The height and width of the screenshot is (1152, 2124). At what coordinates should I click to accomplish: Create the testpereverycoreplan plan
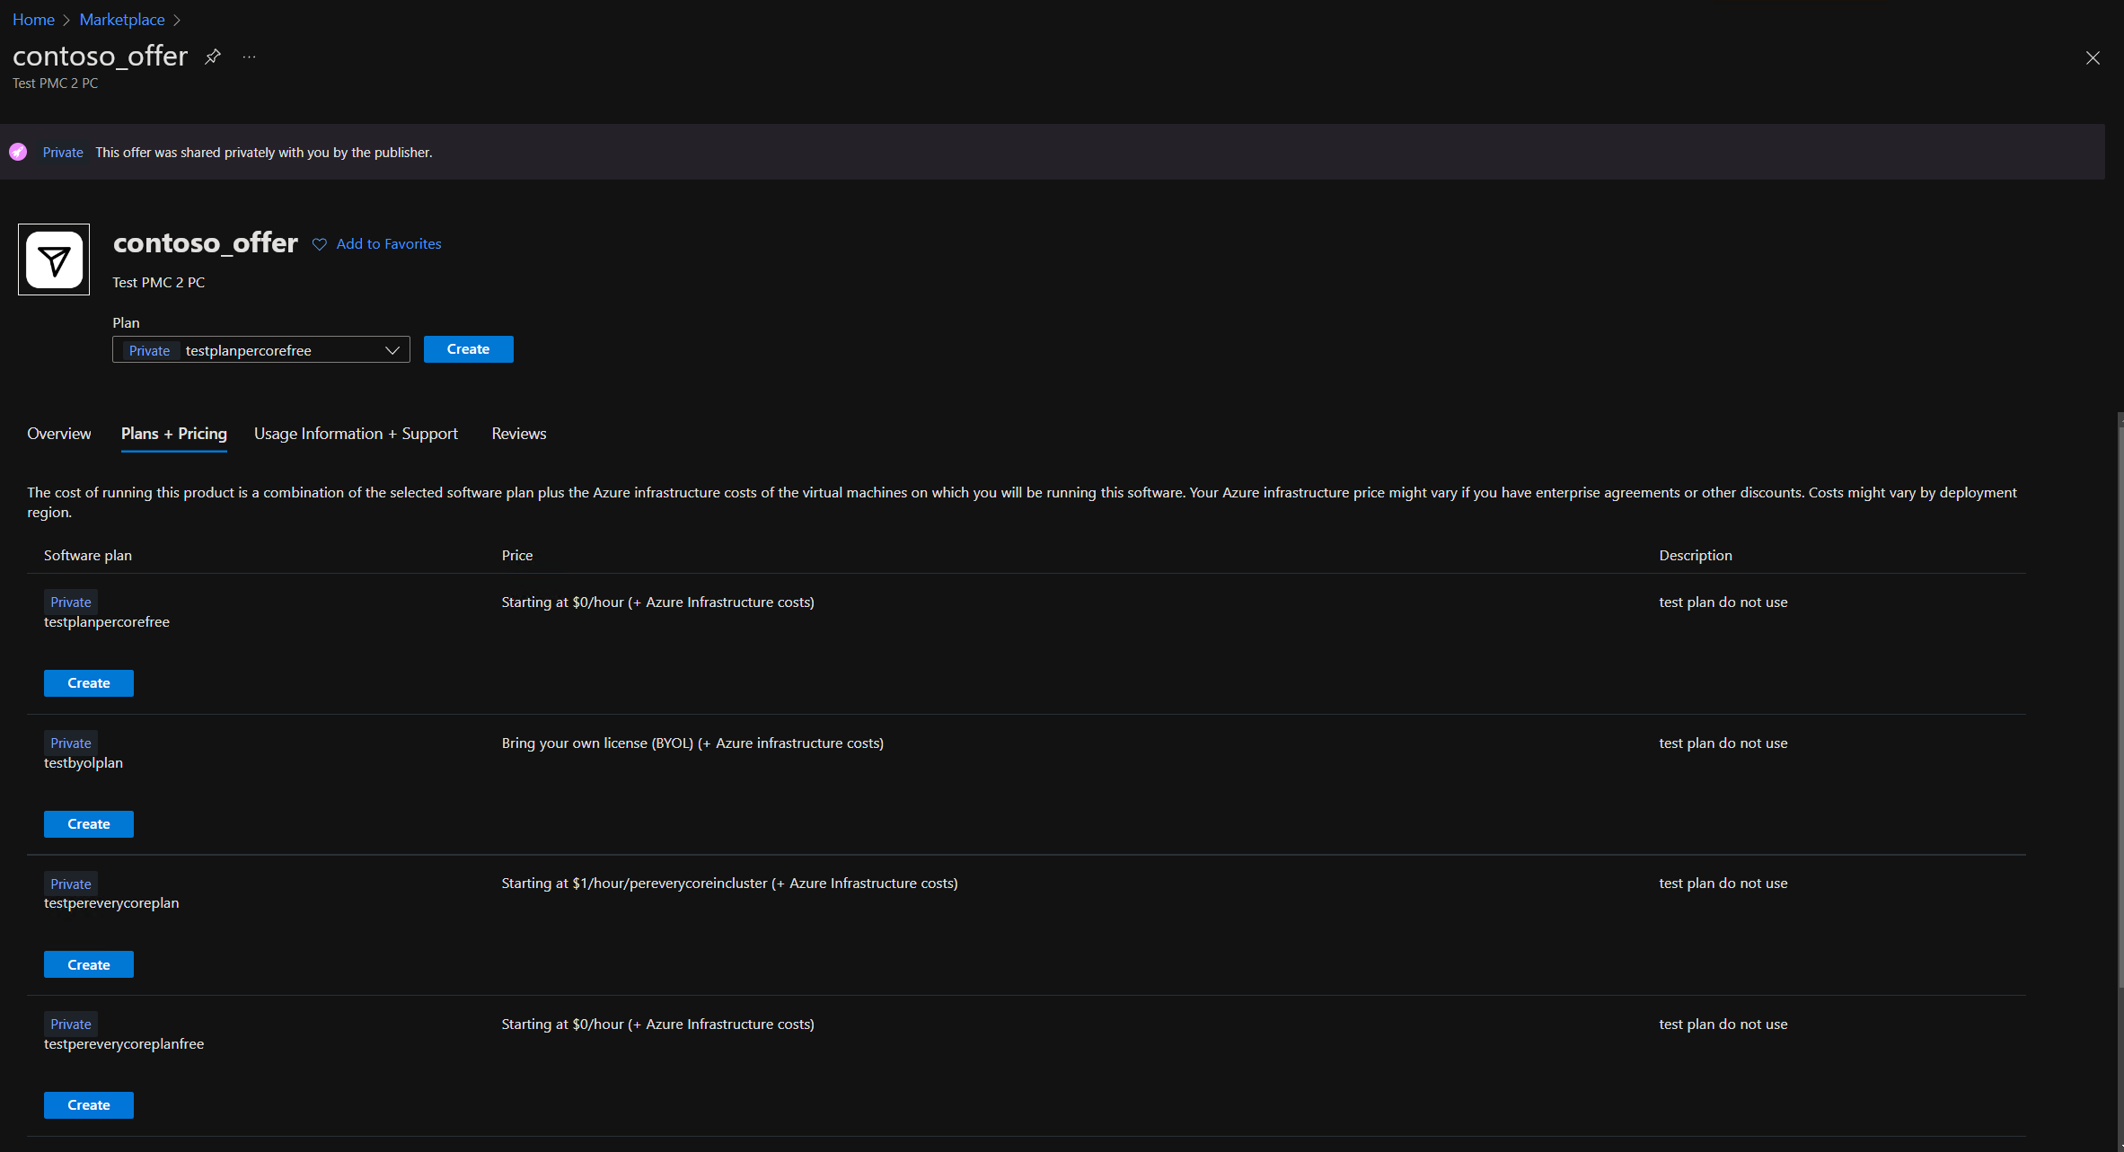88,964
